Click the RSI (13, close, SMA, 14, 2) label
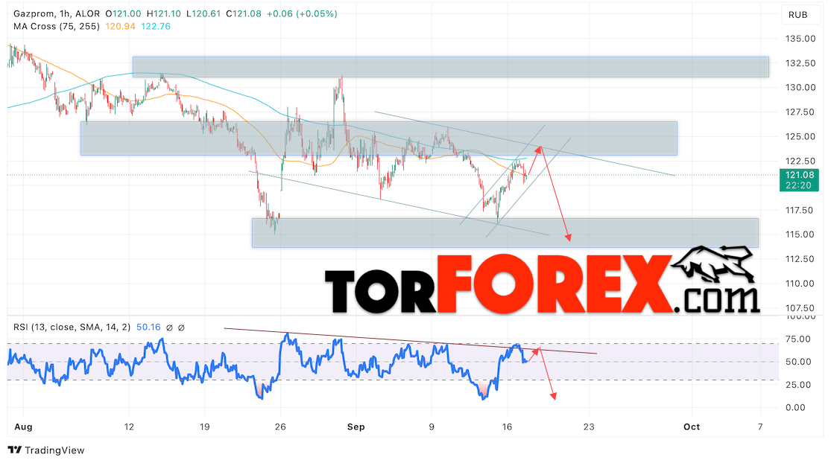Image resolution: width=831 pixels, height=463 pixels. [x=72, y=328]
